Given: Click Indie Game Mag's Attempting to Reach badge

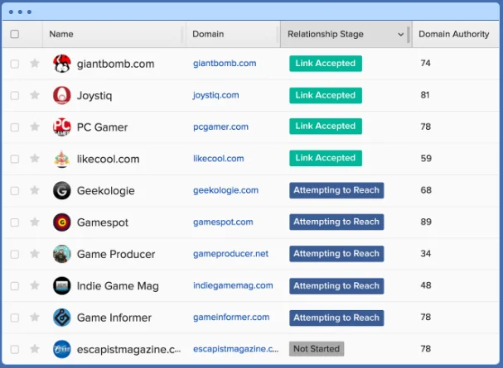Looking at the screenshot, I should pos(336,286).
